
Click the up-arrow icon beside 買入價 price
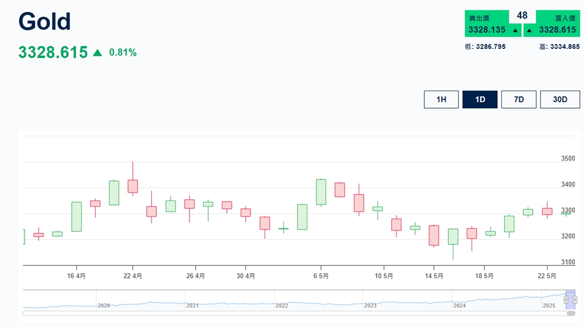click(529, 30)
